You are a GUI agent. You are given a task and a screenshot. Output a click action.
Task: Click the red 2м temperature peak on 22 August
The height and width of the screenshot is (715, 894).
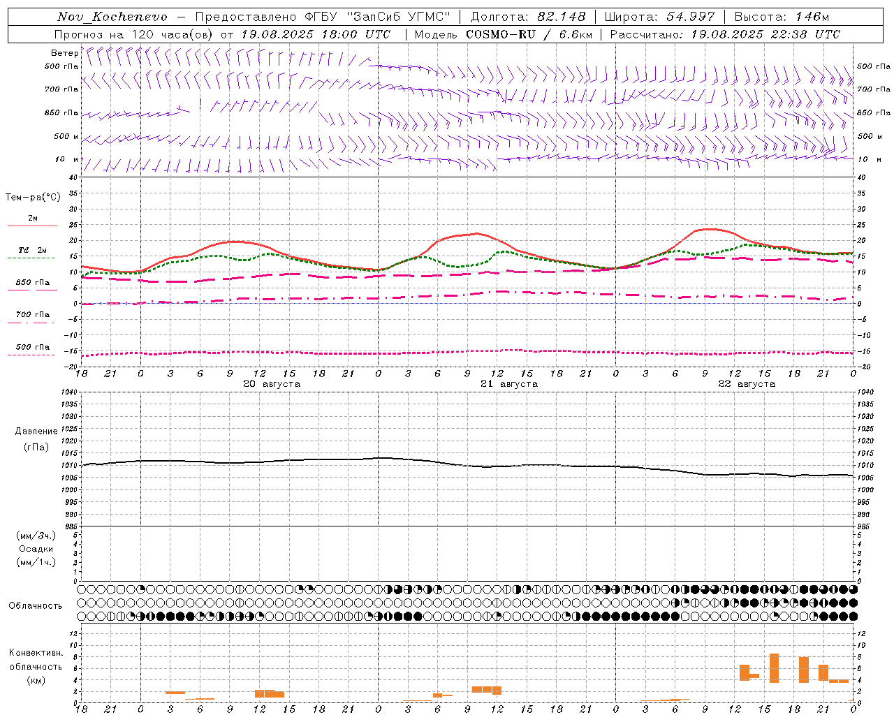coord(709,229)
